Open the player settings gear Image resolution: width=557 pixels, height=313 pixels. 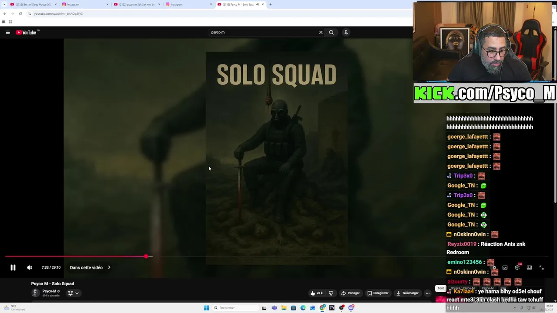point(517,268)
